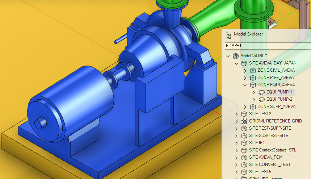Select SITE AVEVA_PCM in the tree
The image size is (311, 179).
pos(266,157)
